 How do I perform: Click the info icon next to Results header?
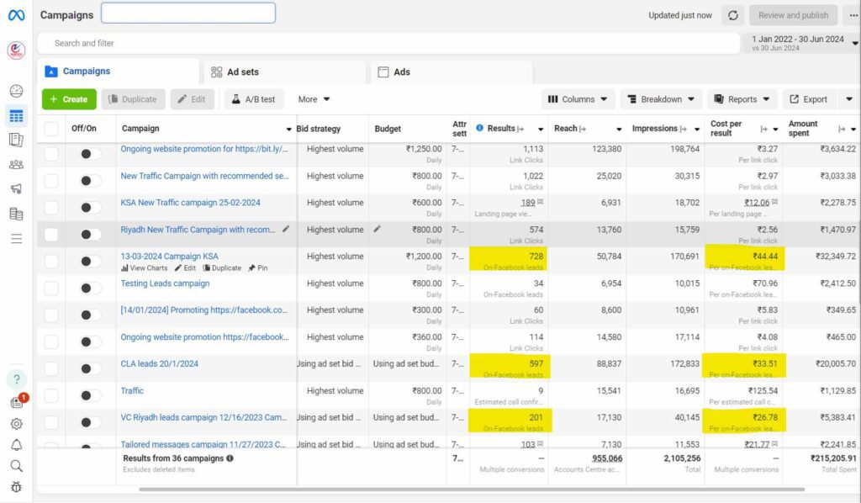(x=479, y=128)
